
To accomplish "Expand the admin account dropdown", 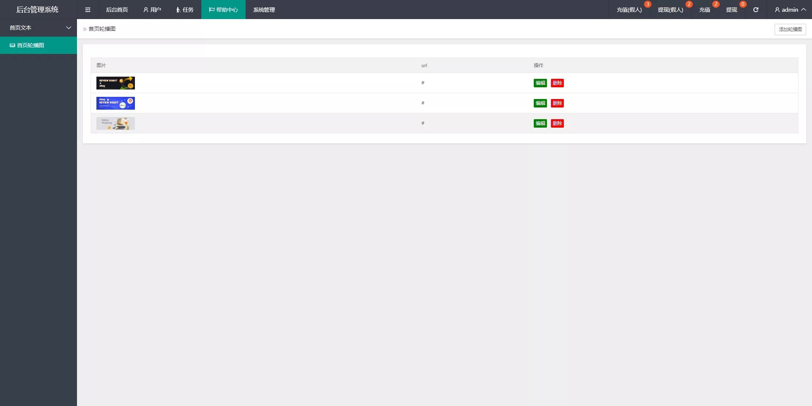I will coord(790,10).
